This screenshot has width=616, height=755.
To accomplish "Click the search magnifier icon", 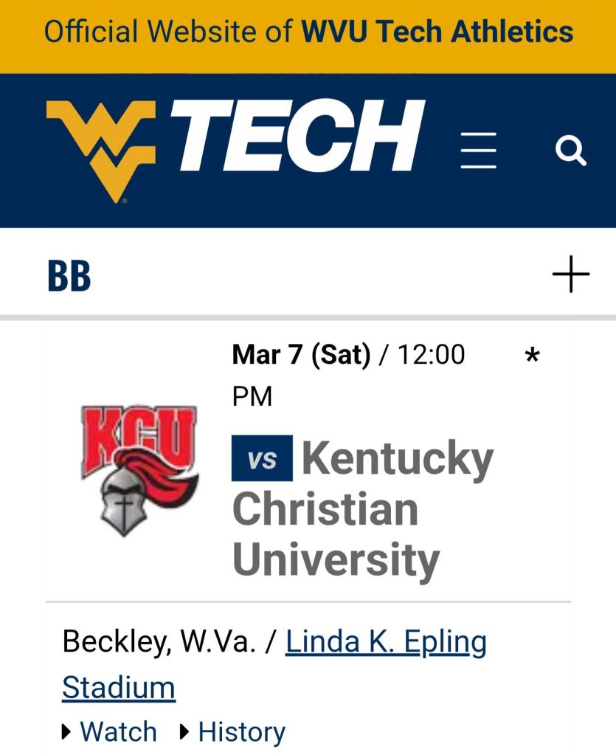I will [570, 151].
